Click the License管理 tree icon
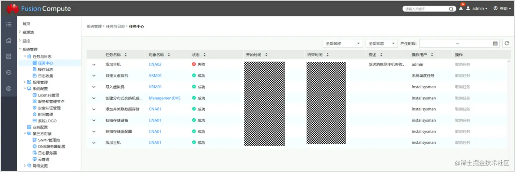Image resolution: width=515 pixels, height=172 pixels. tap(34, 95)
